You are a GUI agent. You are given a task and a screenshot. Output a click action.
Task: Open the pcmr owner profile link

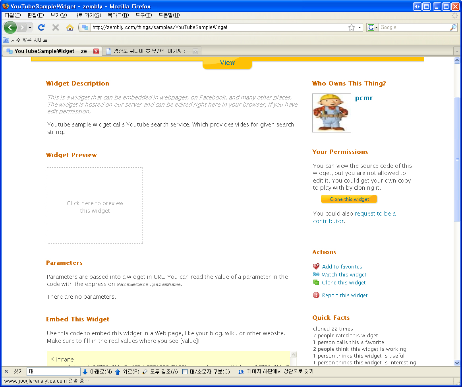coord(363,98)
